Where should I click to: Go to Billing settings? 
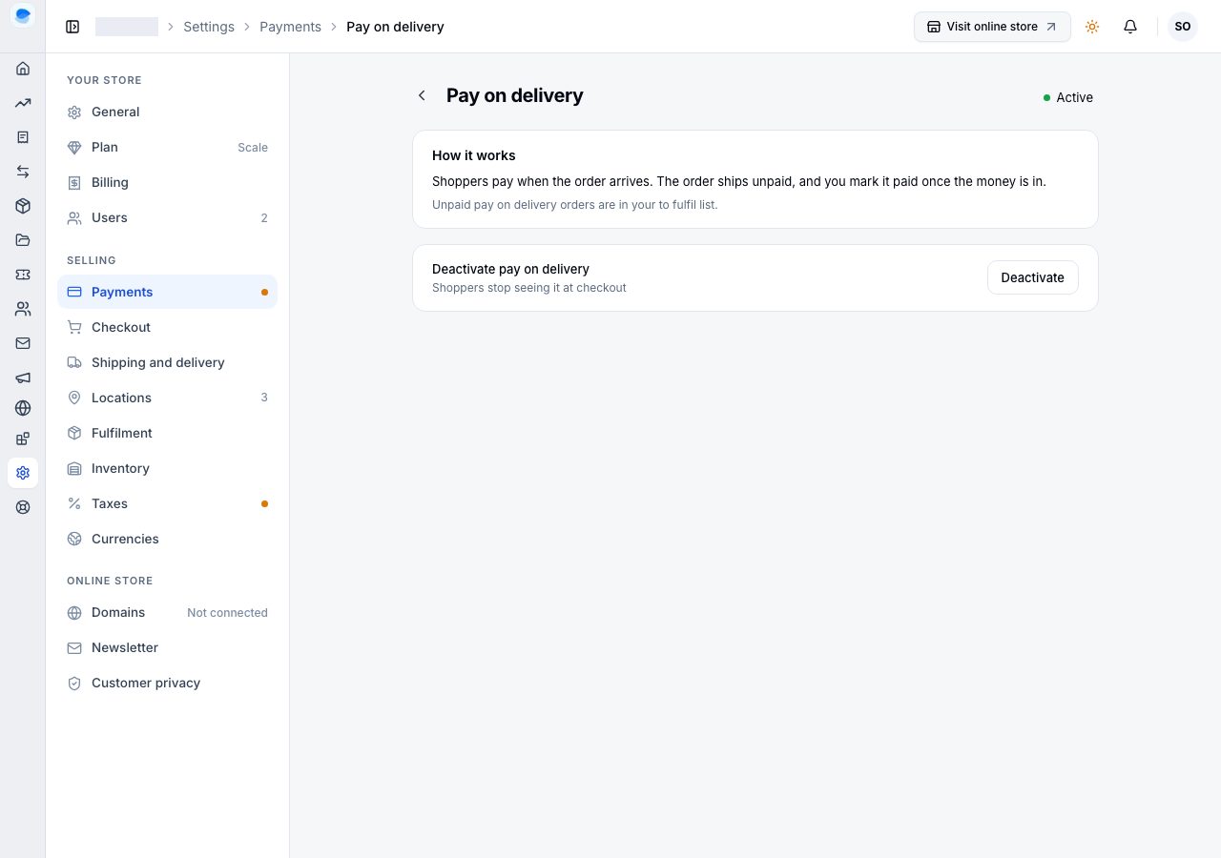pos(168,182)
